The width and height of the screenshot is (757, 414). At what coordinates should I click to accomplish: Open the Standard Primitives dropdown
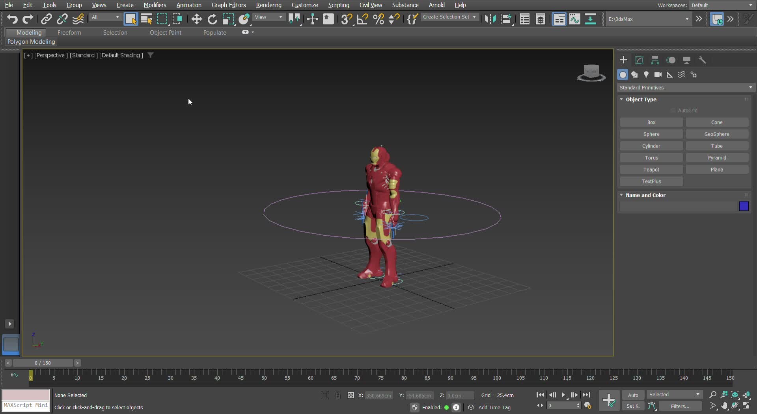click(x=686, y=88)
